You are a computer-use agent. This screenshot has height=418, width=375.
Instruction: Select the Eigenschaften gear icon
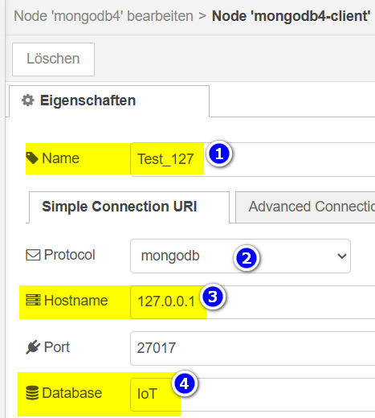28,100
